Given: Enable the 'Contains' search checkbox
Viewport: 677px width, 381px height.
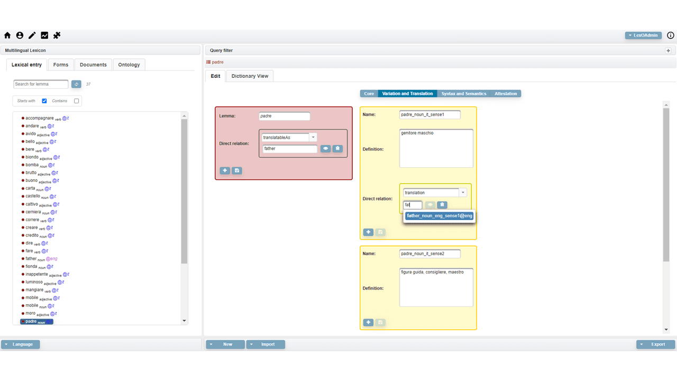Looking at the screenshot, I should point(77,101).
